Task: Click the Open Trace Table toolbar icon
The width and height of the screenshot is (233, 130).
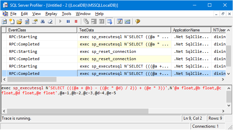Action: (x=27, y=21)
